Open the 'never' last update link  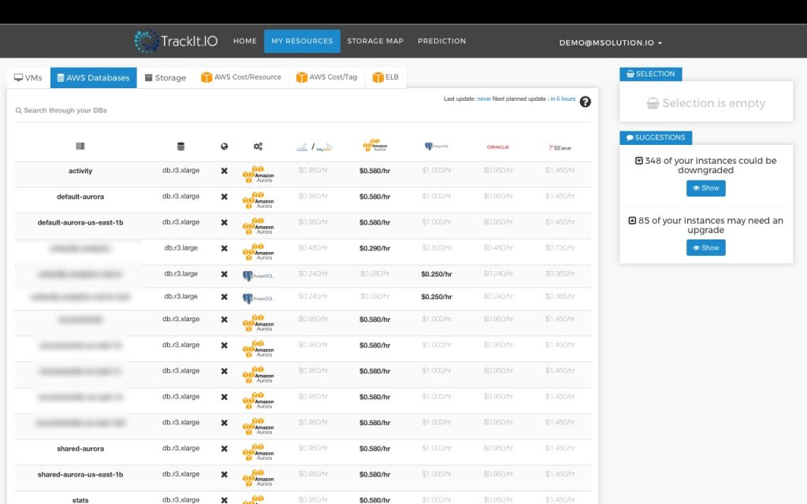[484, 100]
